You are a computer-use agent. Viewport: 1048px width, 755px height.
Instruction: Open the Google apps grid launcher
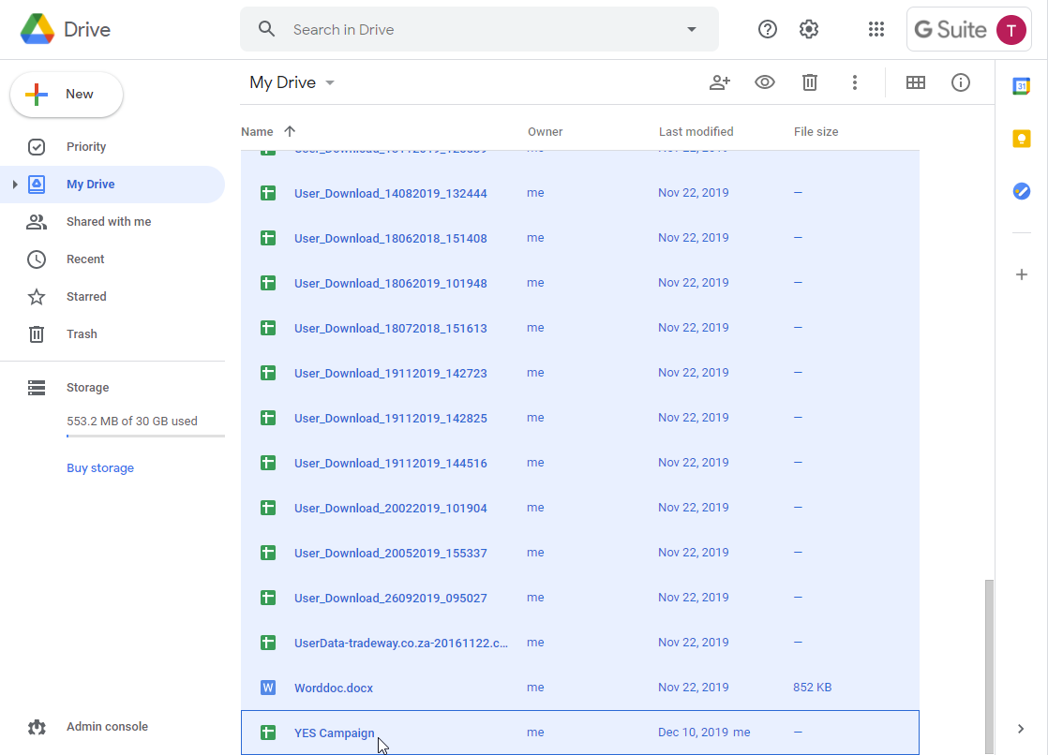(876, 29)
